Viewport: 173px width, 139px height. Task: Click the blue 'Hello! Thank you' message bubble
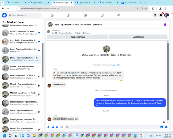130,103
